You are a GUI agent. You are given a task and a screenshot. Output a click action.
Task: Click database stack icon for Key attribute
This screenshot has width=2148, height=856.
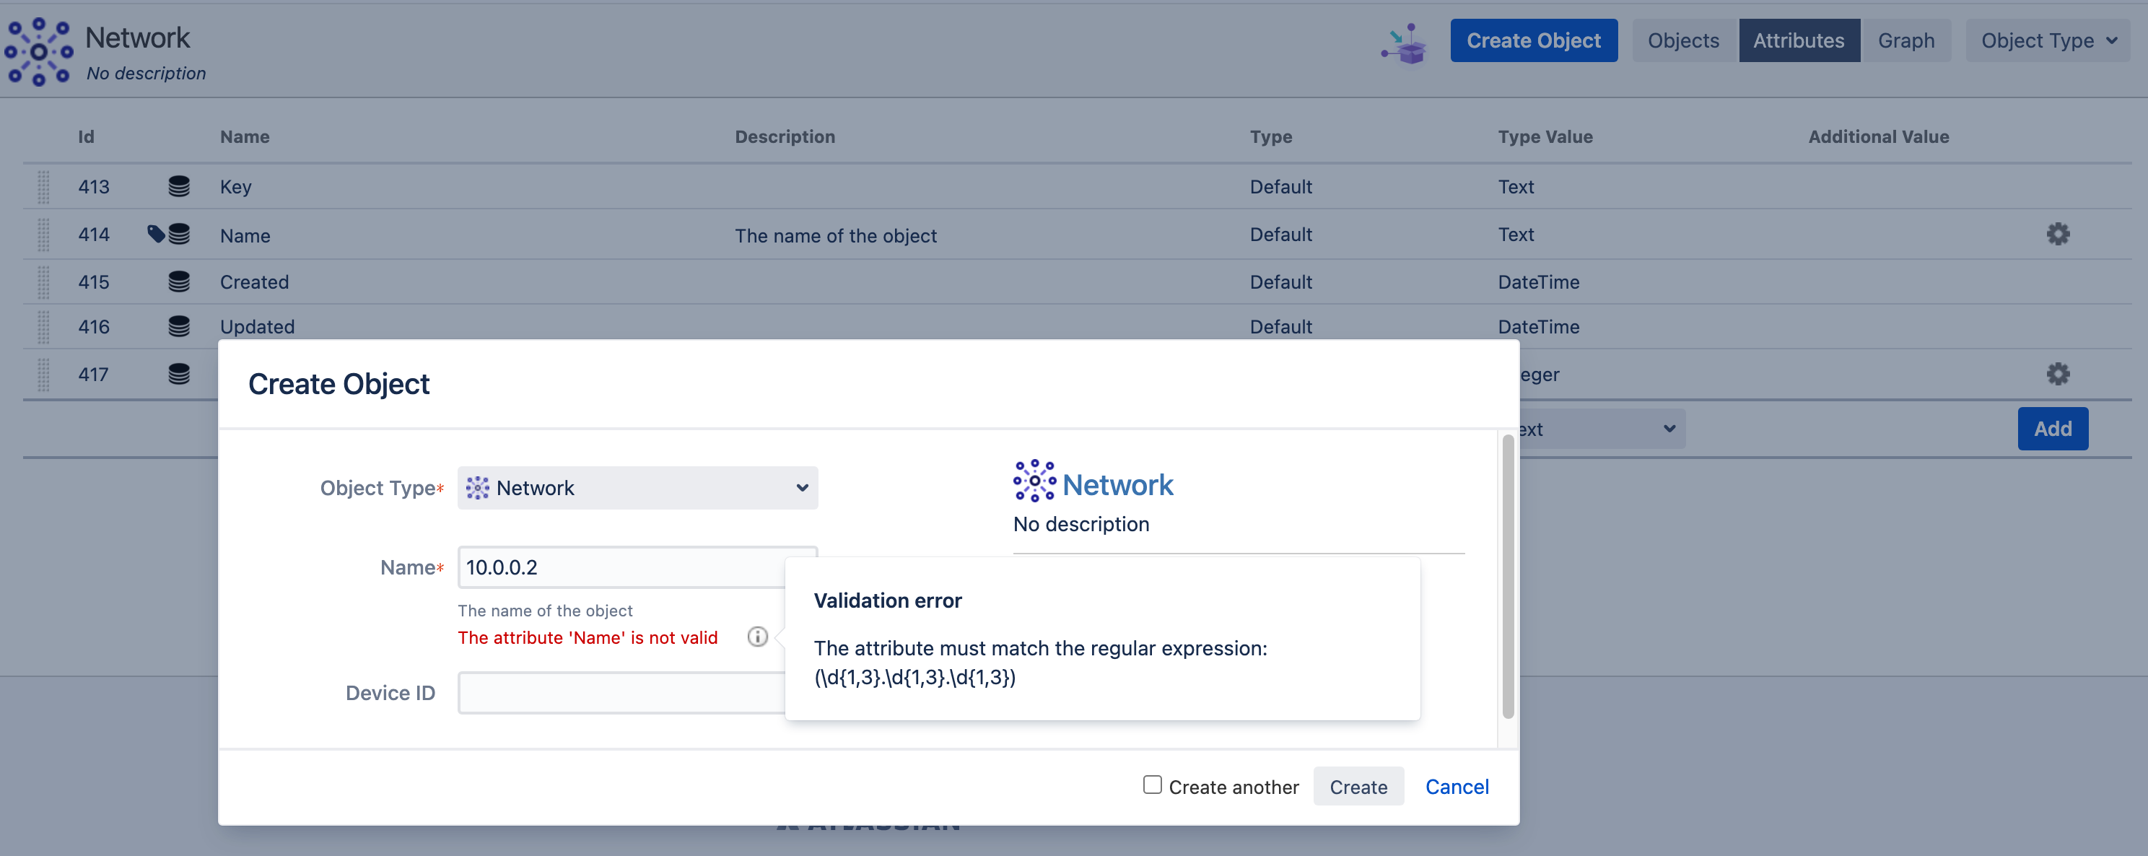pyautogui.click(x=178, y=186)
